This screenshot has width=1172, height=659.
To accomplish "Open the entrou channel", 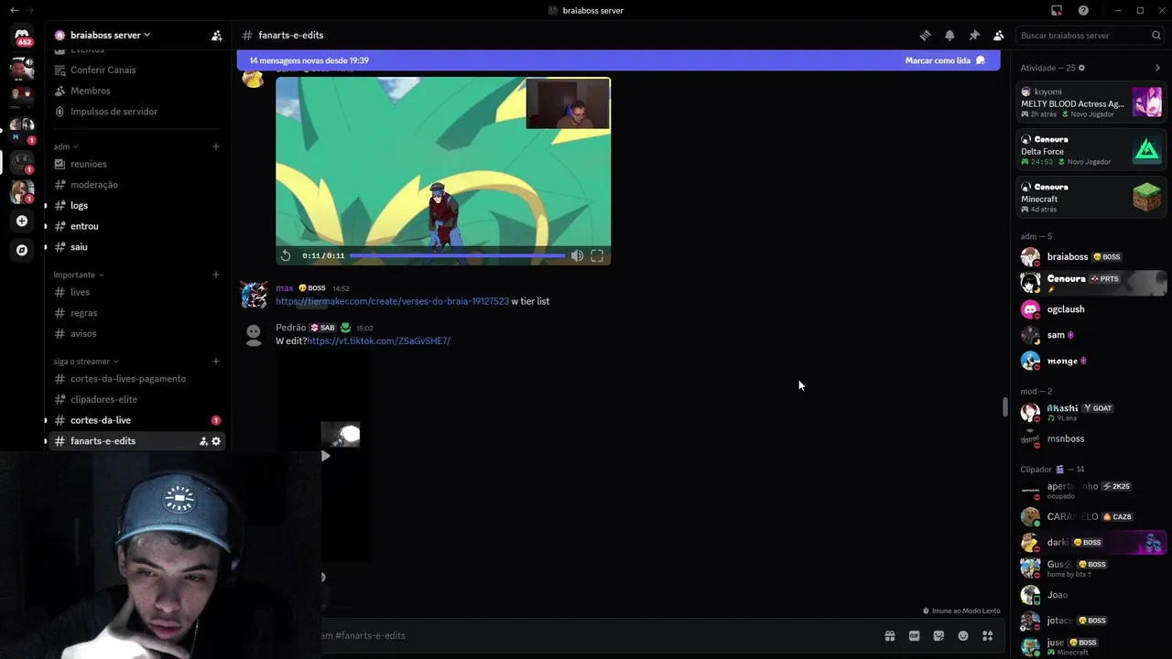I will 137,226.
